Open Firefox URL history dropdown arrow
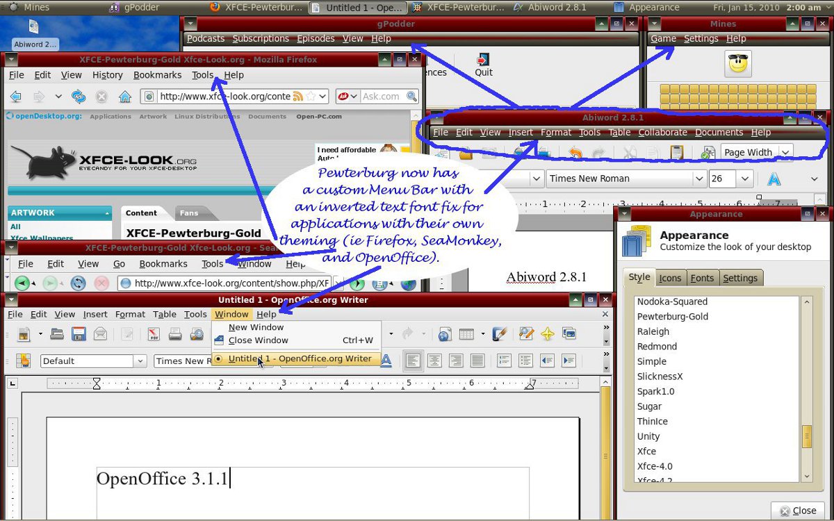 (324, 97)
